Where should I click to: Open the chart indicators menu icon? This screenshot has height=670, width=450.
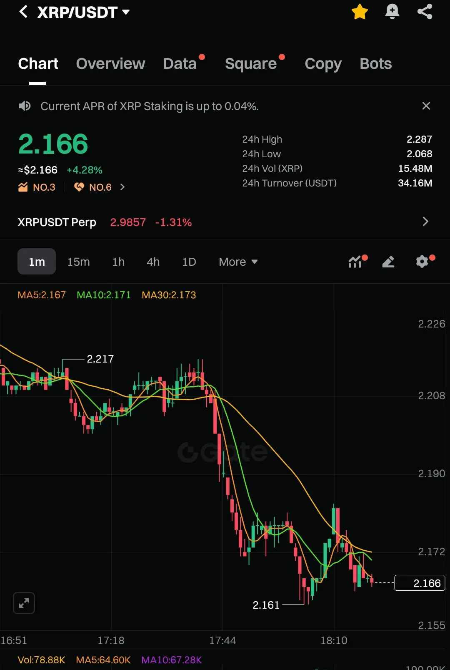click(x=355, y=262)
